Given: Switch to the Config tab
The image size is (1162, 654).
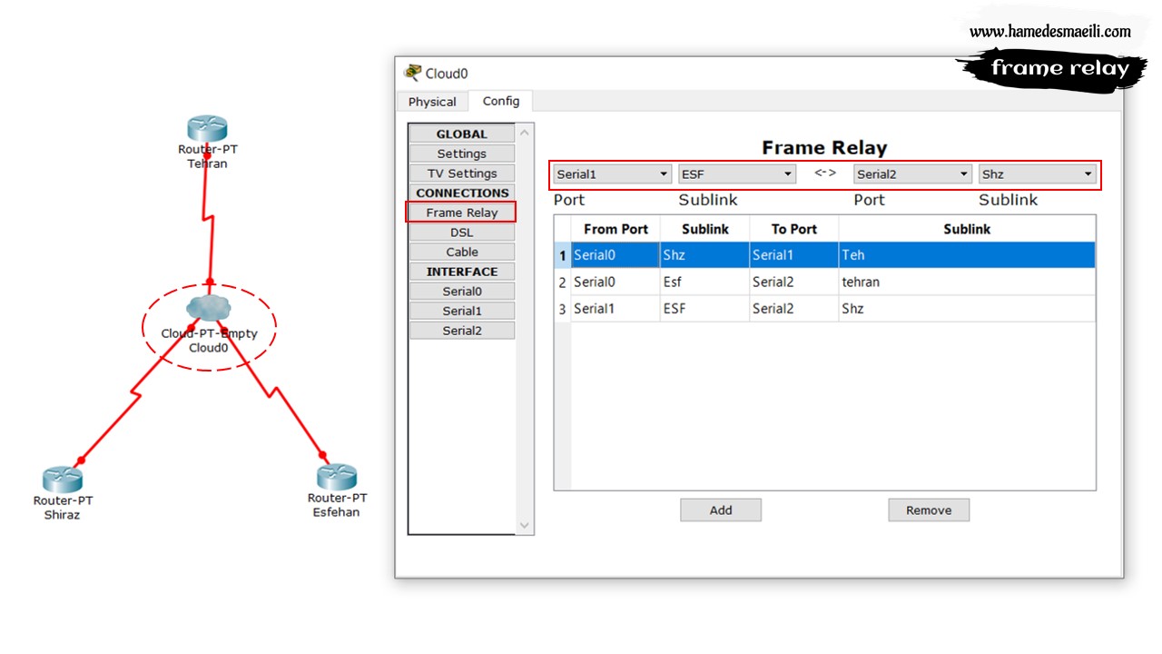Looking at the screenshot, I should click(x=501, y=101).
